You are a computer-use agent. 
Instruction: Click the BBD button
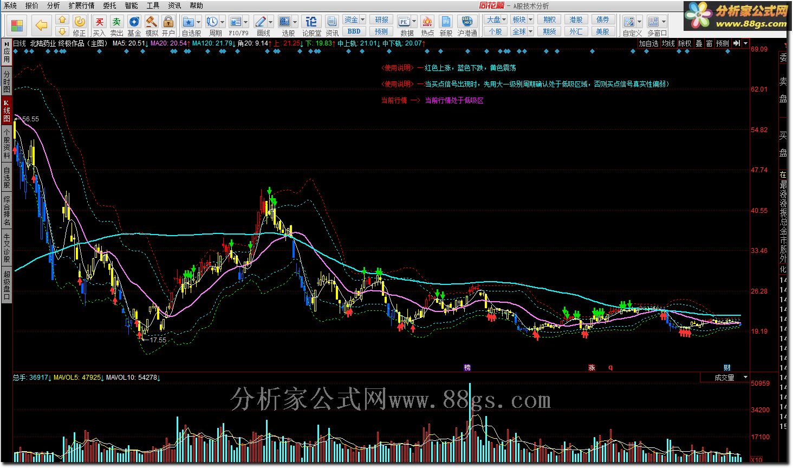click(x=354, y=31)
